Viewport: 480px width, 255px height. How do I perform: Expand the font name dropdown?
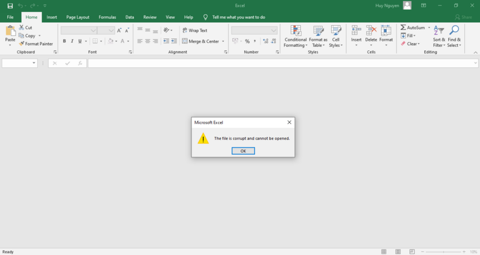(94, 30)
